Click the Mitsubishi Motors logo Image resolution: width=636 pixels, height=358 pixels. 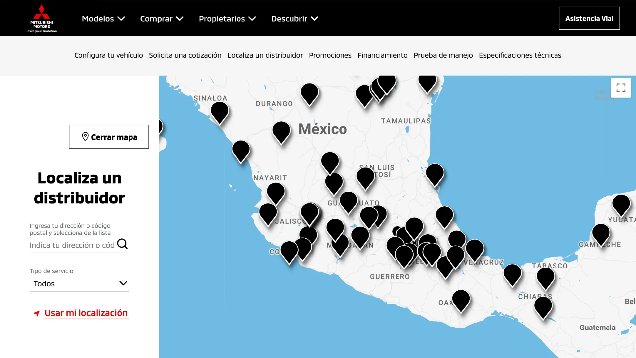(x=42, y=18)
